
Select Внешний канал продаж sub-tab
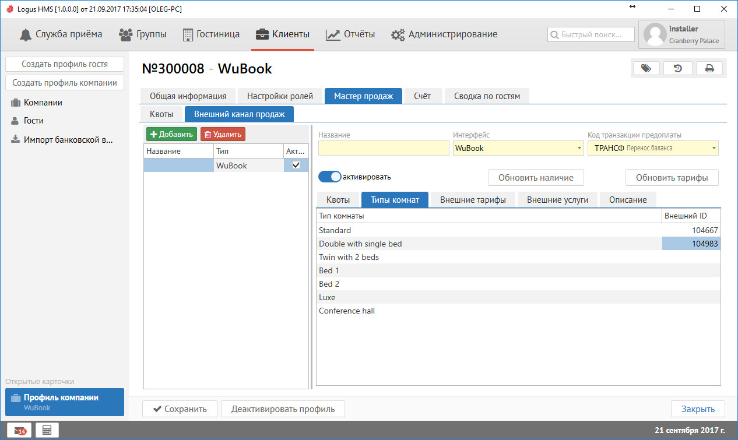point(239,114)
